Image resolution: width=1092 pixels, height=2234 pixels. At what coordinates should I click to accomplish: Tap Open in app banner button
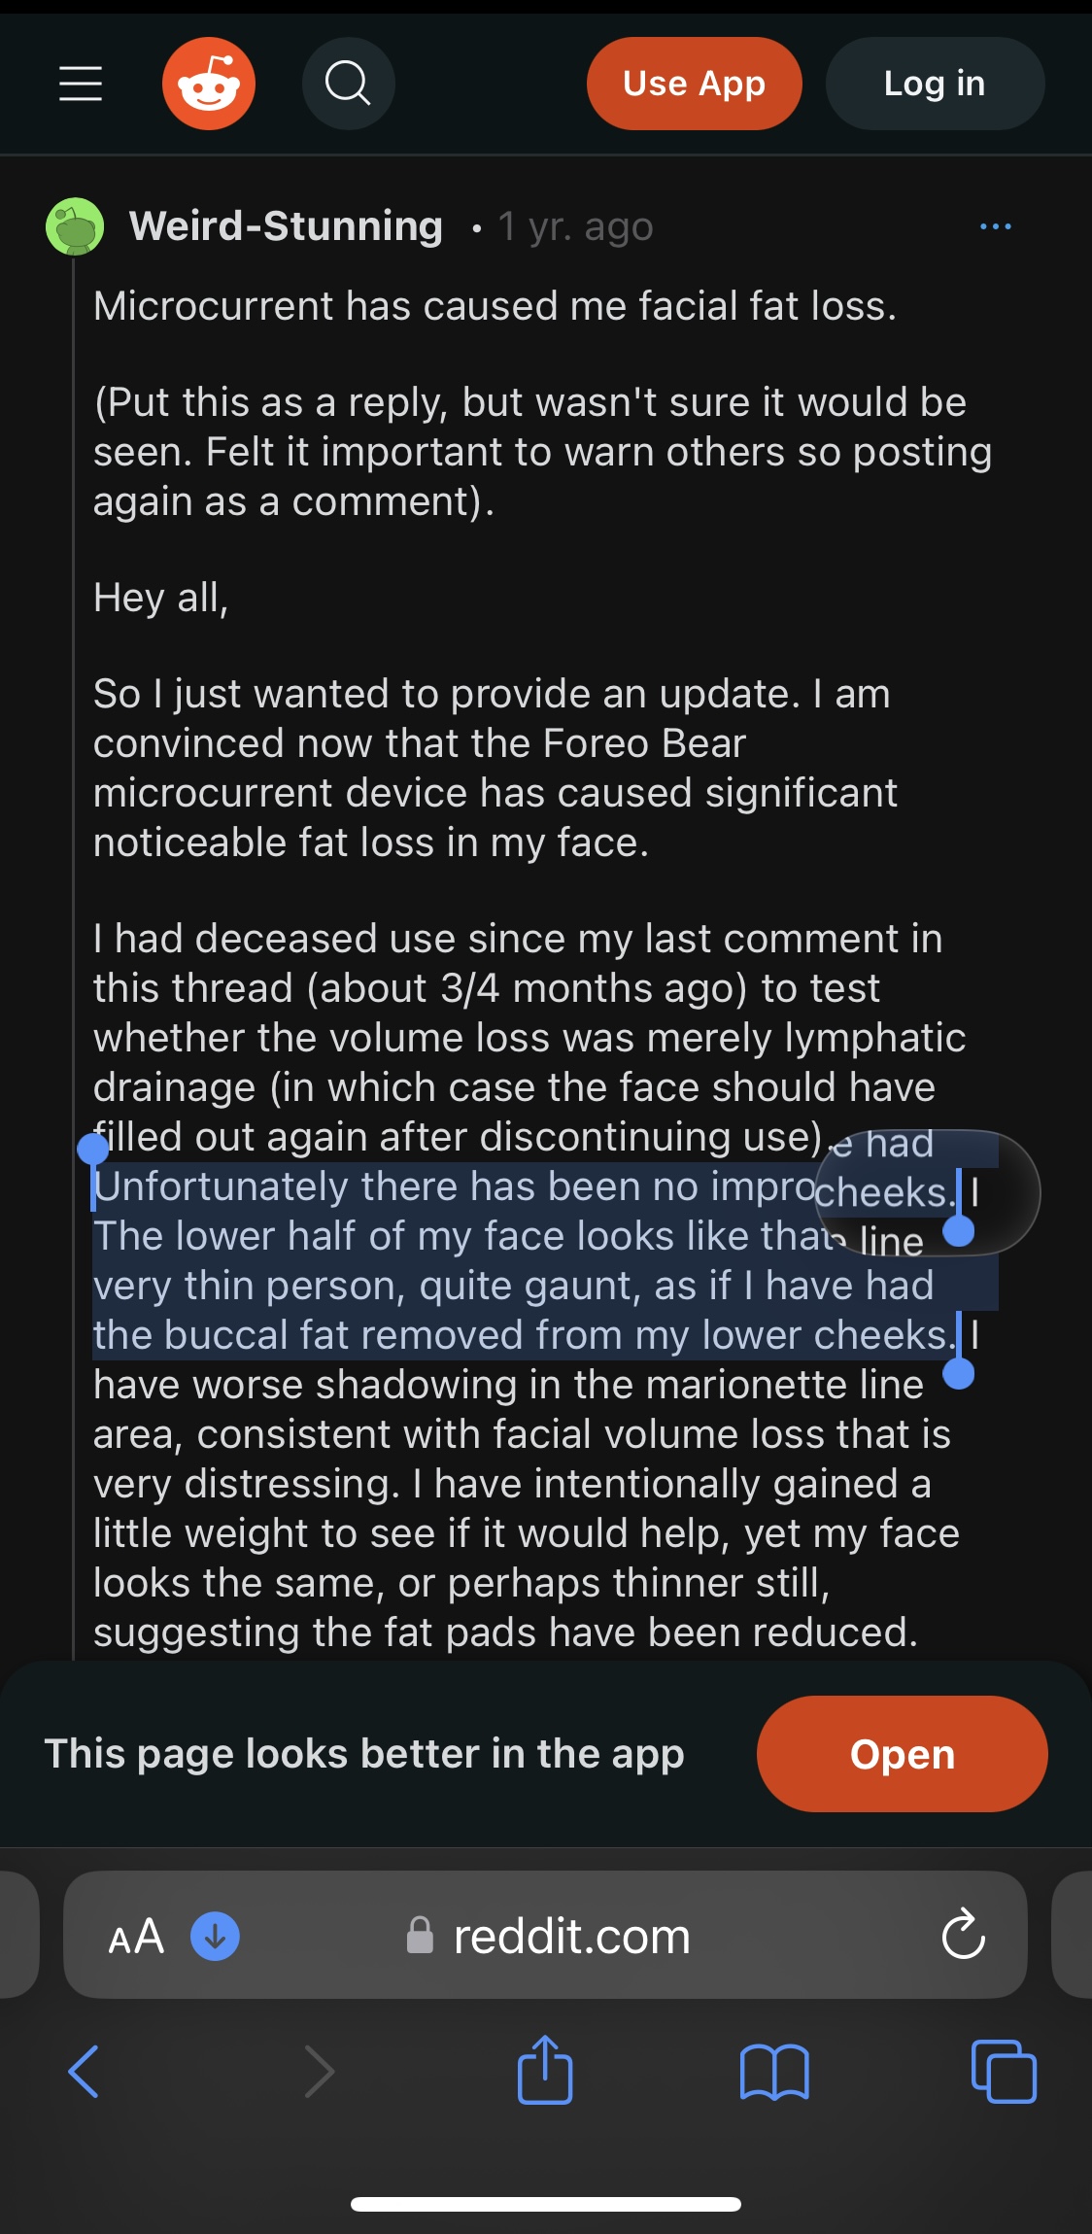point(902,1754)
